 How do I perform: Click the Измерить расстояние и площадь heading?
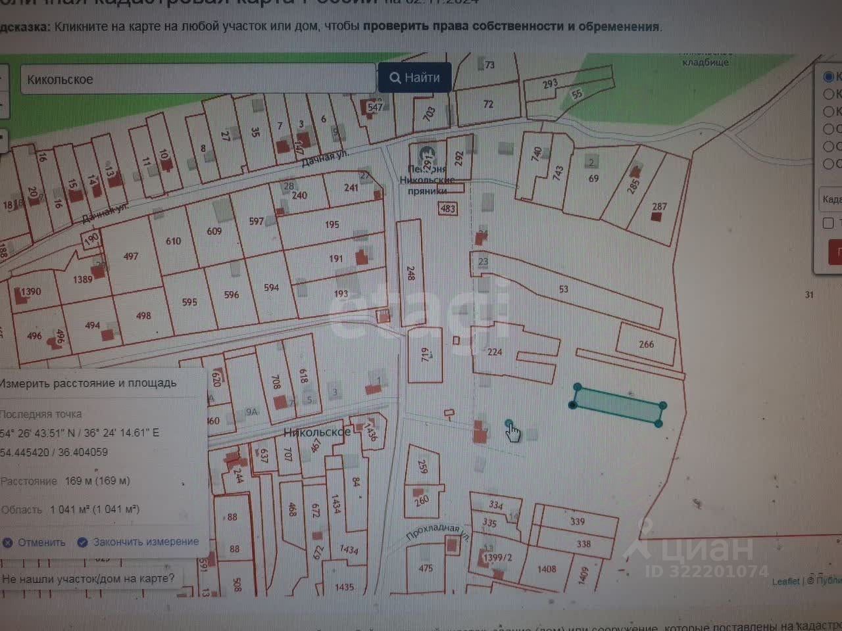[88, 383]
